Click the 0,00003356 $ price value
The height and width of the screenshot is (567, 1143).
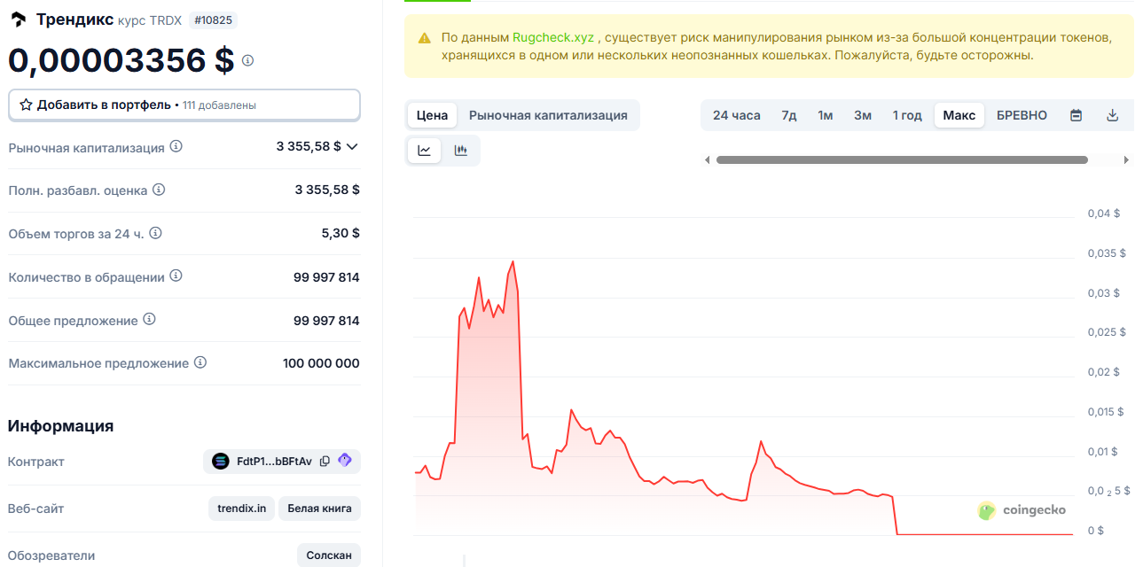[x=121, y=60]
